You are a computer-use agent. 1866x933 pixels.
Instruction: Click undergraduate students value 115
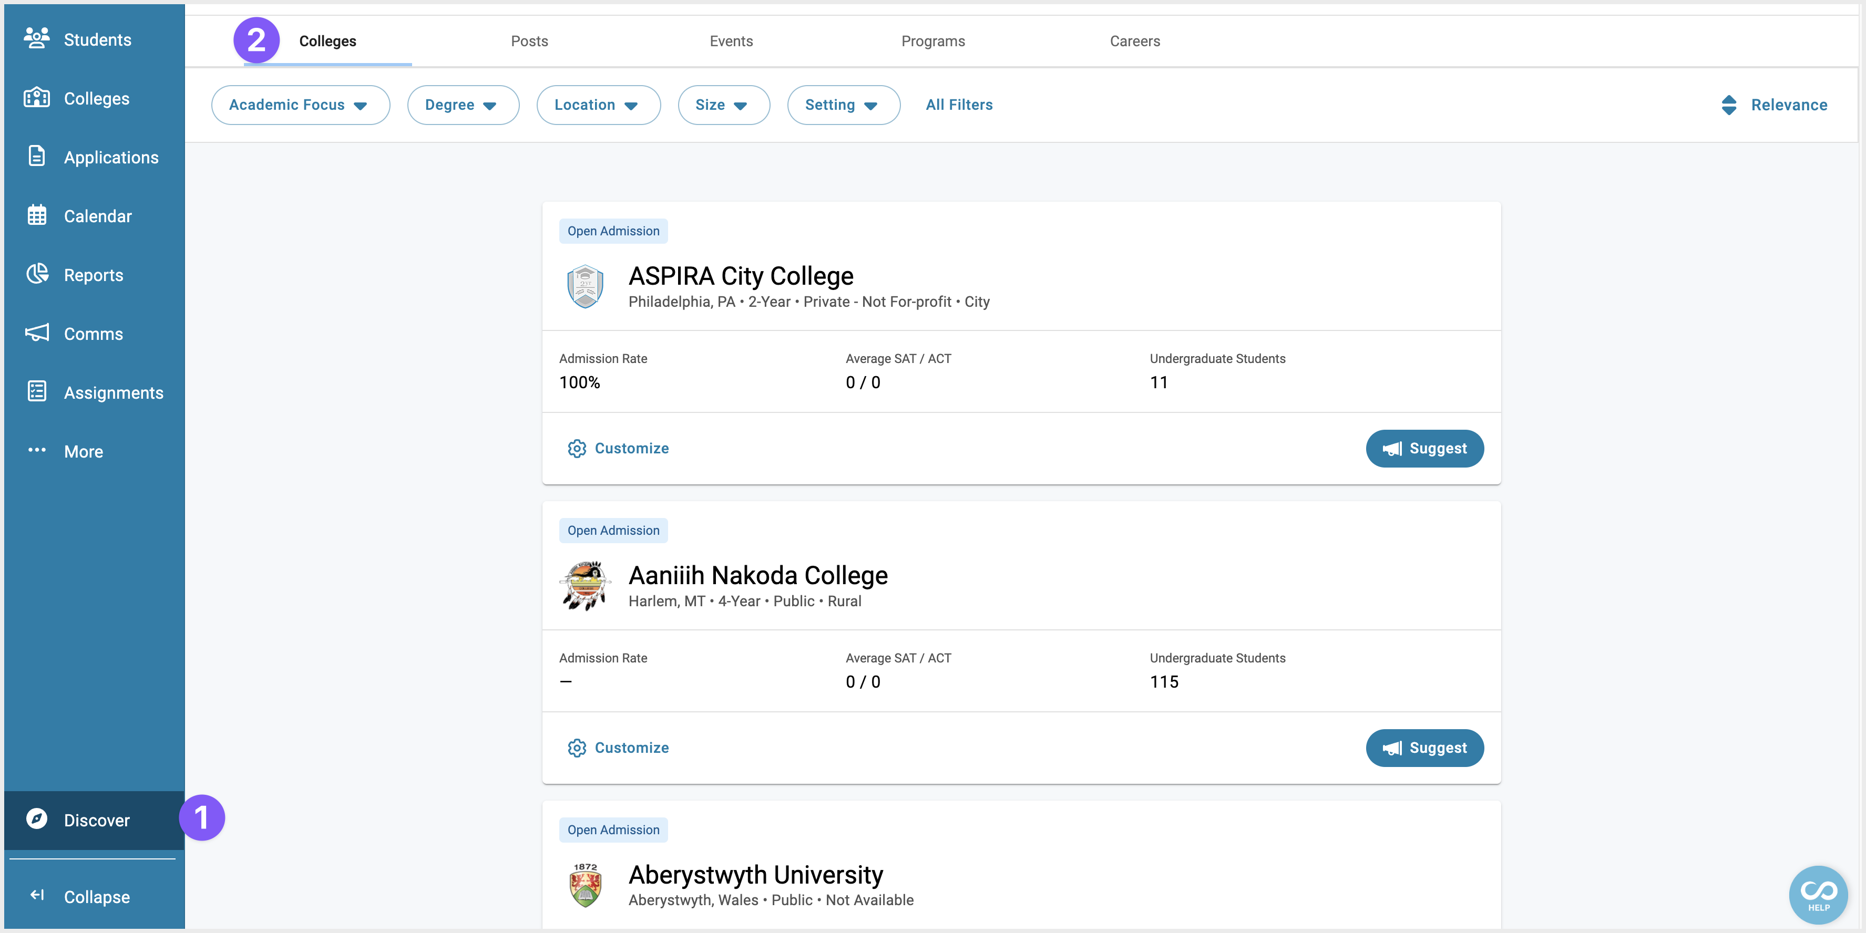point(1164,682)
